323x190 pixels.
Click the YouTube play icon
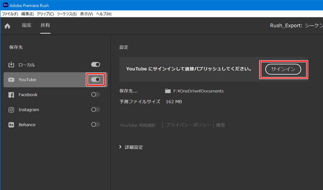(x=11, y=80)
